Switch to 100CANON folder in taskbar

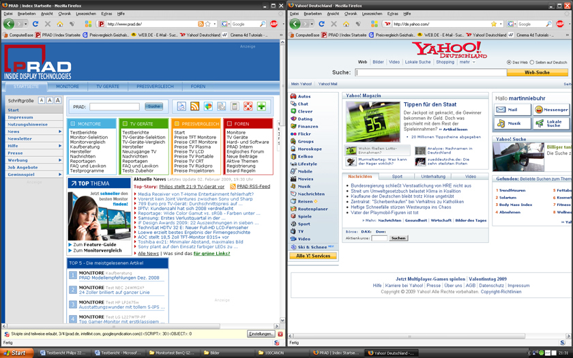282,353
